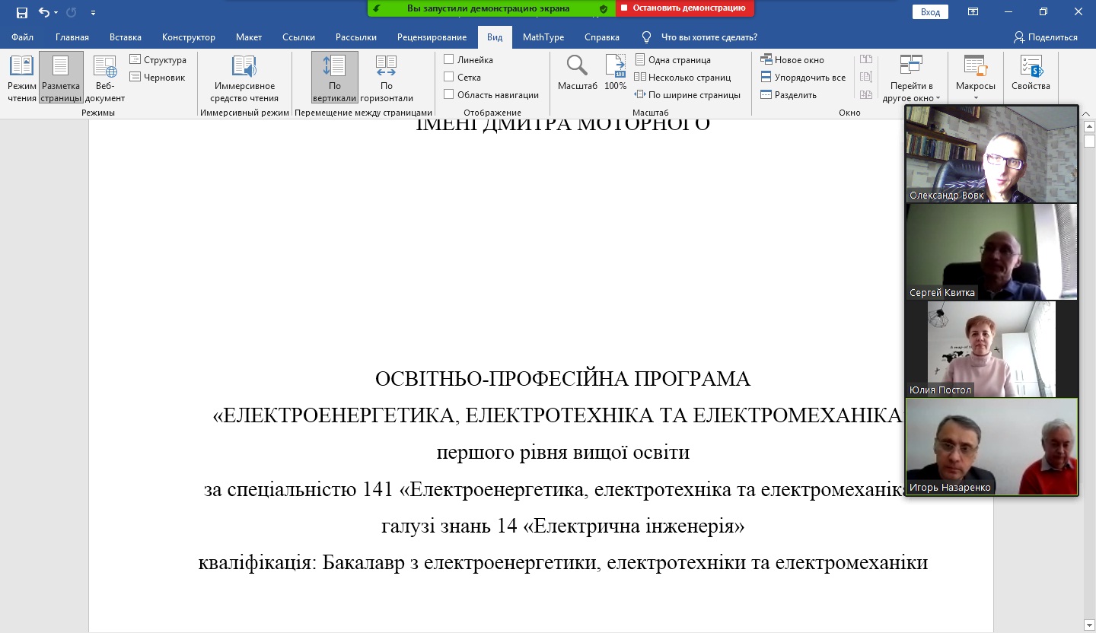Image resolution: width=1096 pixels, height=633 pixels.
Task: Set zoom to 100%
Action: coord(615,74)
